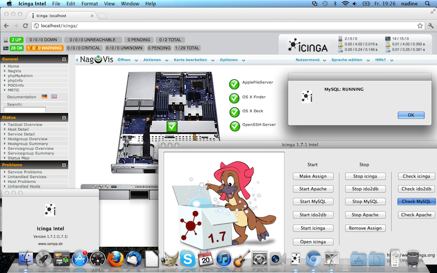This screenshot has height=273, width=437.
Task: Click the Check MySQL button
Action: pos(416,201)
